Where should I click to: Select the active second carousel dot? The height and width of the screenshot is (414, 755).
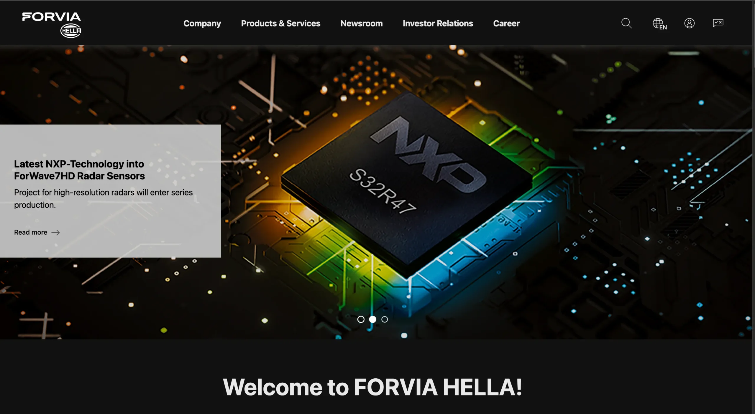372,319
